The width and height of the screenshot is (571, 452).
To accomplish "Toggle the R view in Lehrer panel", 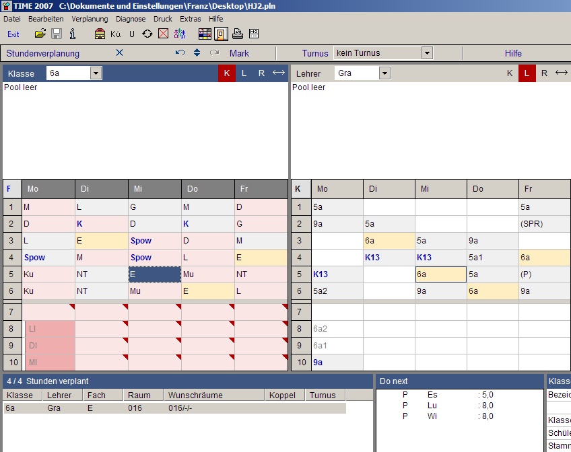I will click(544, 73).
